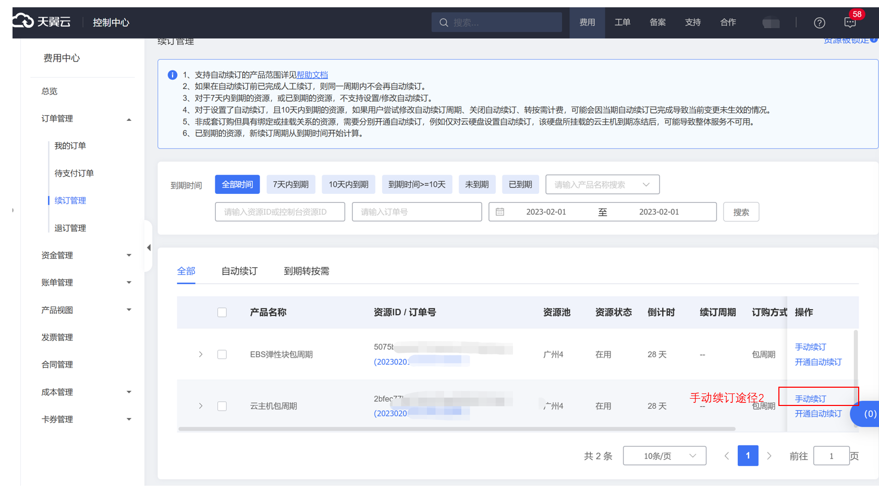Toggle the select-all checkbox in table header
Screen dimensions: 879x493
pos(222,313)
